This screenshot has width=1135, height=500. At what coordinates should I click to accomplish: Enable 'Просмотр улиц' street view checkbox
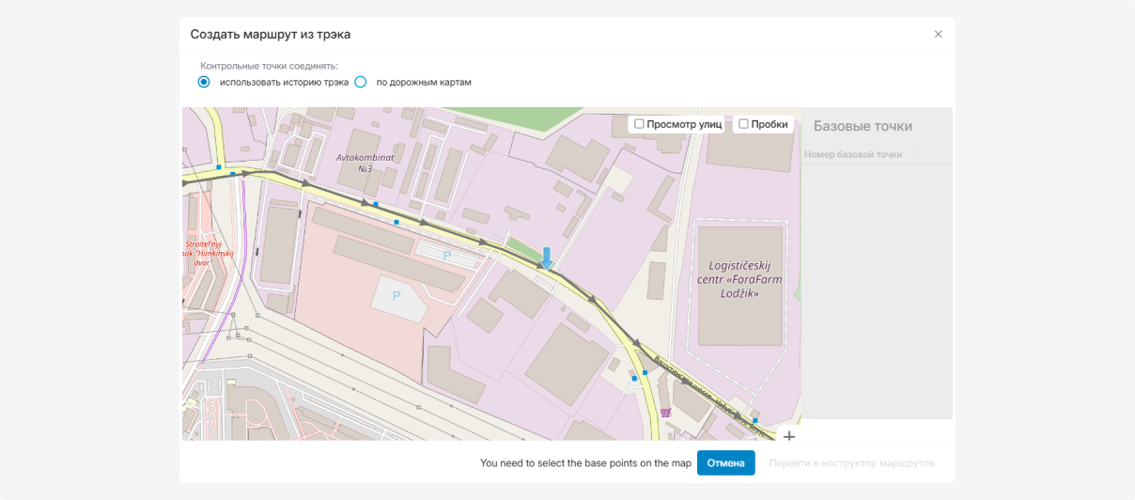[x=640, y=124]
